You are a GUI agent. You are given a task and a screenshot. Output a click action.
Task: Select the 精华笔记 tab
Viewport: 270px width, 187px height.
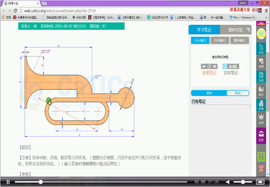point(240,40)
